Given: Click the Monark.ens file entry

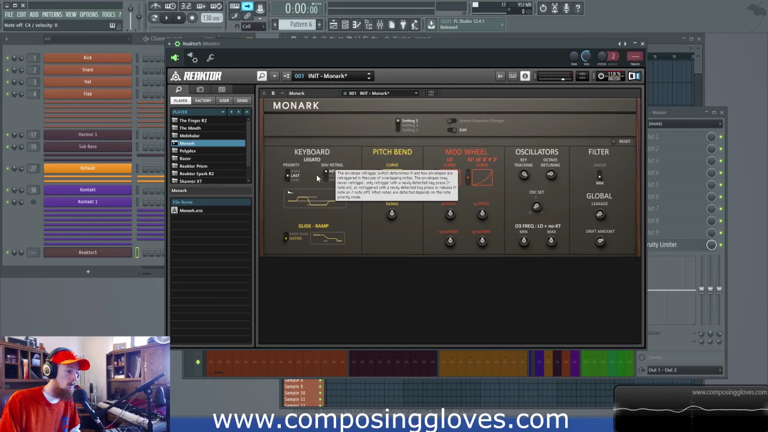Looking at the screenshot, I should coord(211,211).
